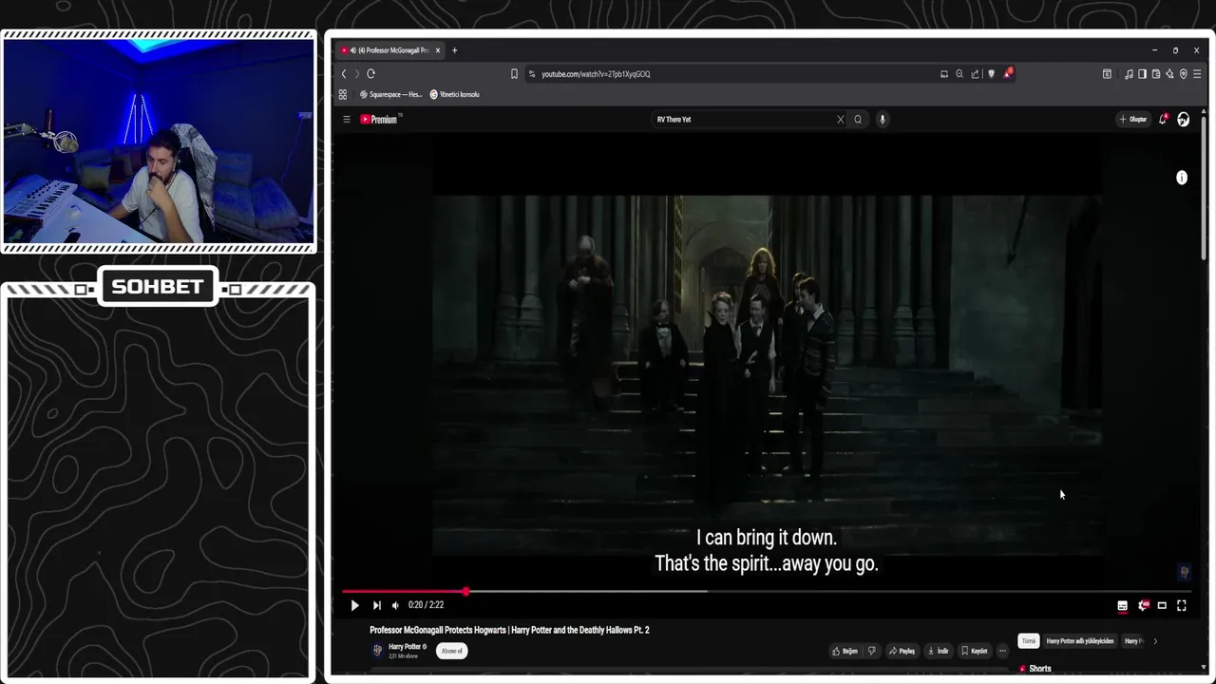Open the browser VPN shield icon

pos(1183,74)
